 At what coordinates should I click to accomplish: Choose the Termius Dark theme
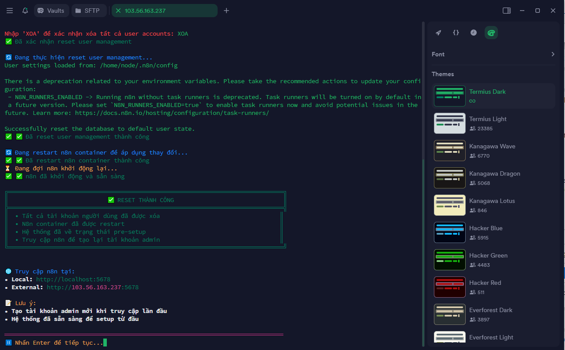point(493,96)
